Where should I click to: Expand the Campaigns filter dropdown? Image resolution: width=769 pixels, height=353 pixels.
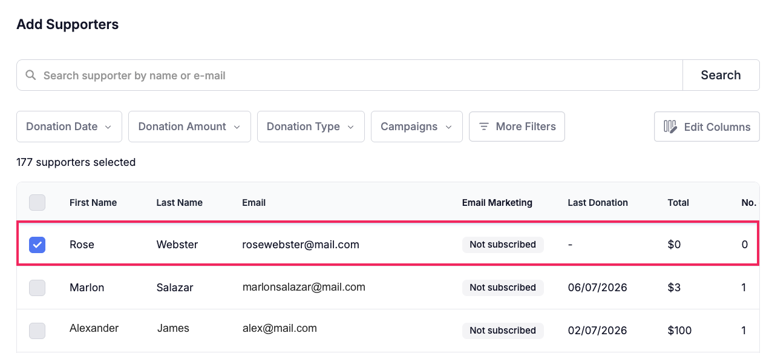417,127
